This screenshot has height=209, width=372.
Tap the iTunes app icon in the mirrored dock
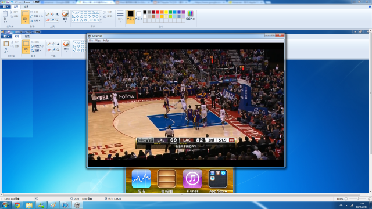click(192, 179)
